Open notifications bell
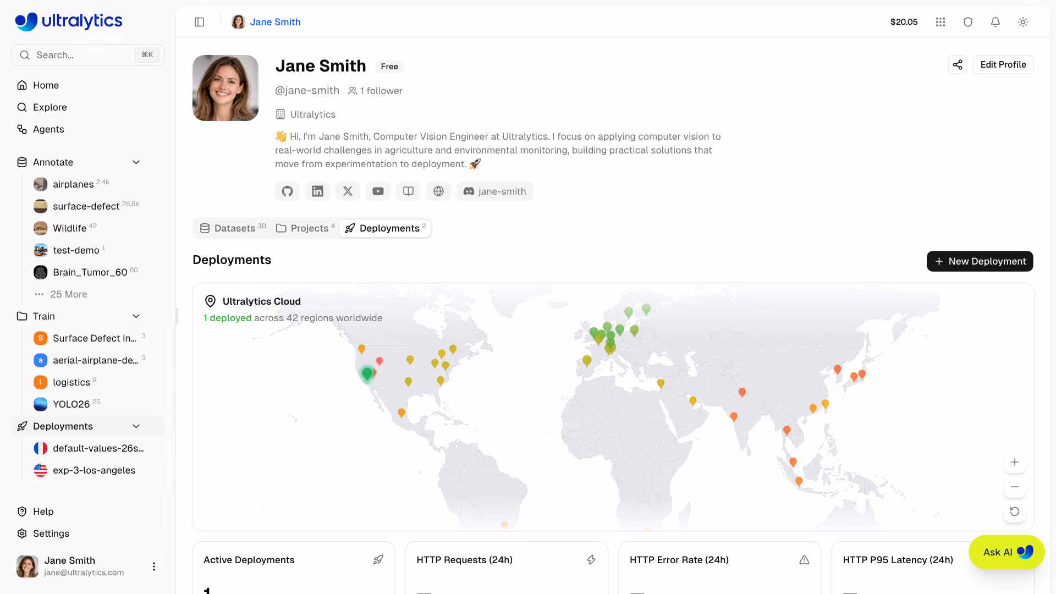Viewport: 1056px width, 594px height. tap(996, 22)
